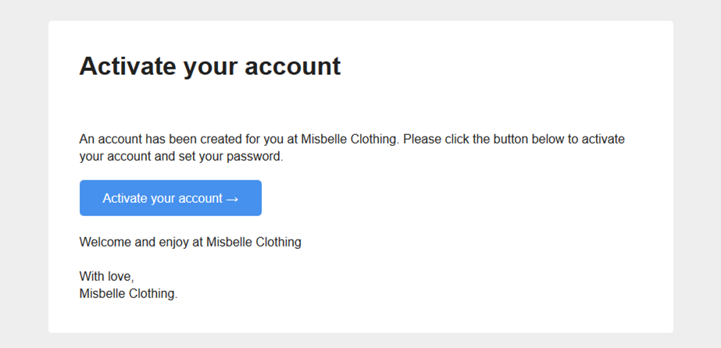721x348 pixels.
Task: Click Misbelle Clothing in the welcome line
Action: (x=253, y=242)
